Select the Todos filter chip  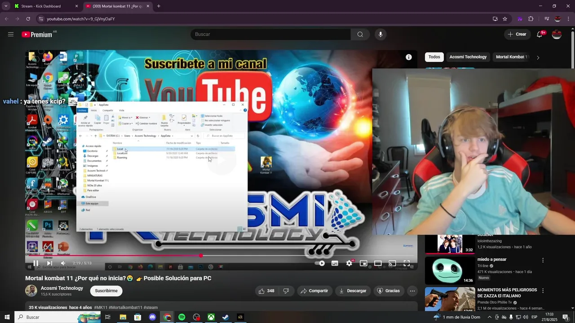point(434,57)
